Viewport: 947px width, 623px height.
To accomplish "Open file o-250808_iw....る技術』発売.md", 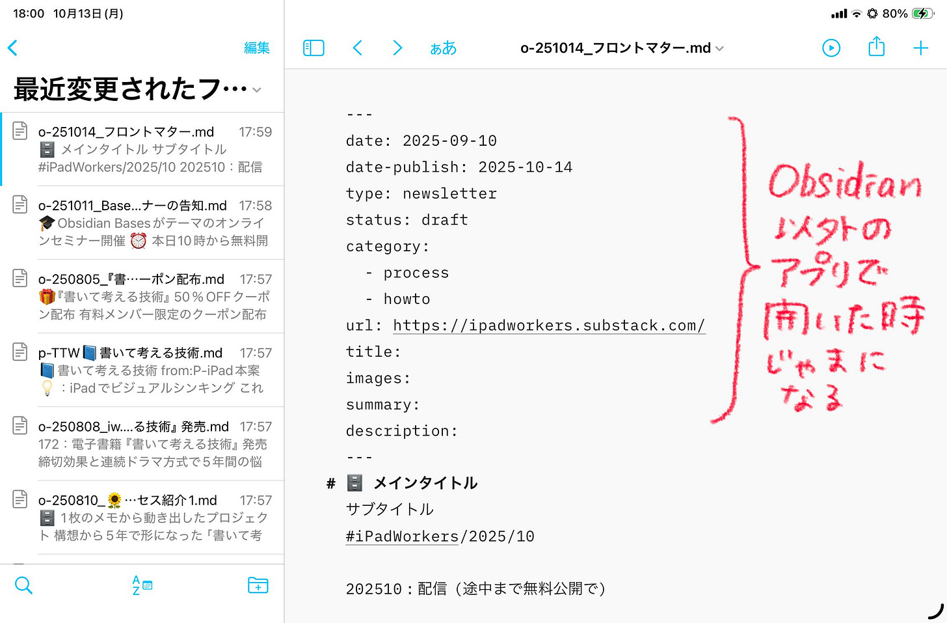I will 142,443.
